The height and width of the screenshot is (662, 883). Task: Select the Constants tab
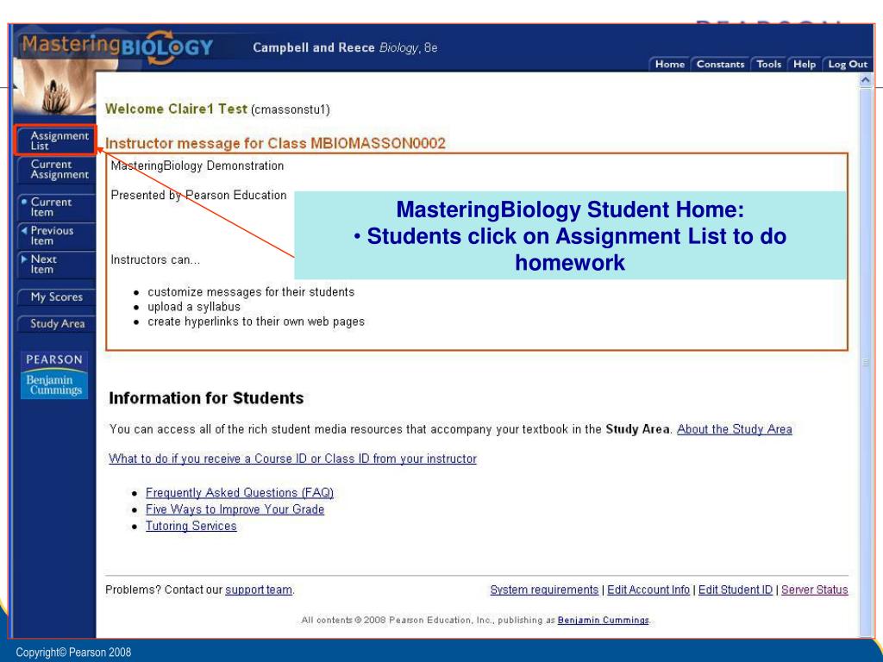click(720, 64)
